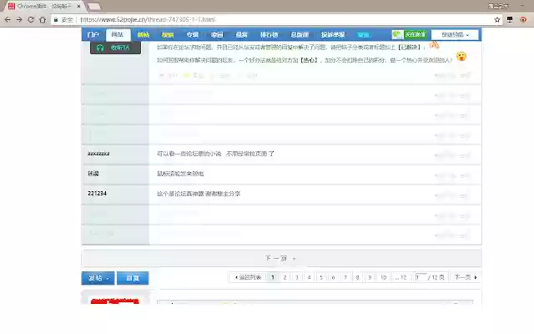
Task: Click the red eye extension icon
Action: 523,20
